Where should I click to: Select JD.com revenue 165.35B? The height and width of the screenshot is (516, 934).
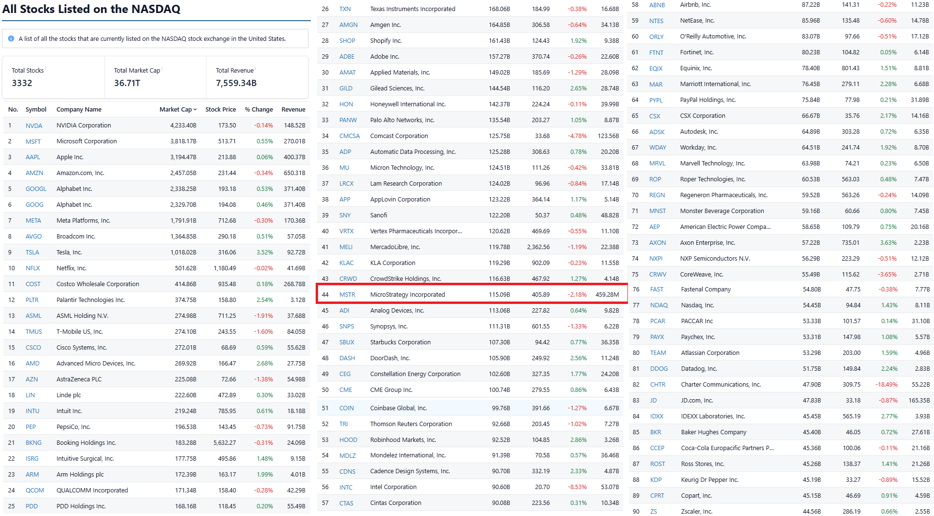(x=919, y=401)
